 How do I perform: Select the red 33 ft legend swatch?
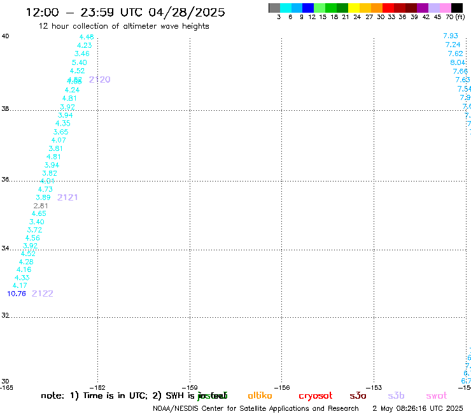coord(388,8)
